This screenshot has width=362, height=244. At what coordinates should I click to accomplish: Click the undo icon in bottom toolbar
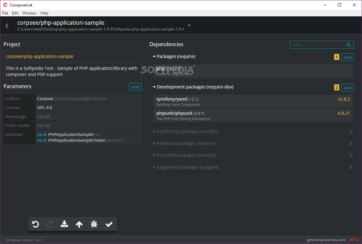[35, 224]
